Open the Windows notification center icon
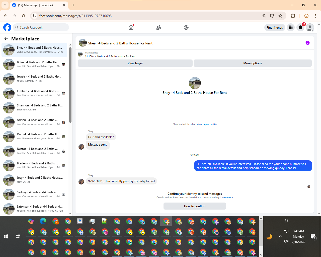This screenshot has width=321, height=257. (x=313, y=237)
